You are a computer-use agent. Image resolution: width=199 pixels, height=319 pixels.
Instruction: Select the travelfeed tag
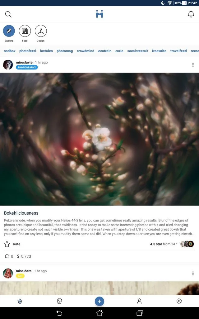click(178, 51)
